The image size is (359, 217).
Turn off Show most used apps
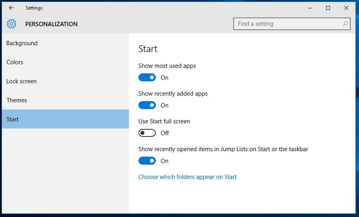pos(147,78)
